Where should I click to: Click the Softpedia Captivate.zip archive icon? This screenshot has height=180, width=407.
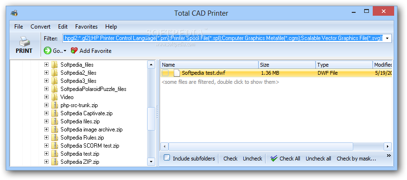(54, 113)
